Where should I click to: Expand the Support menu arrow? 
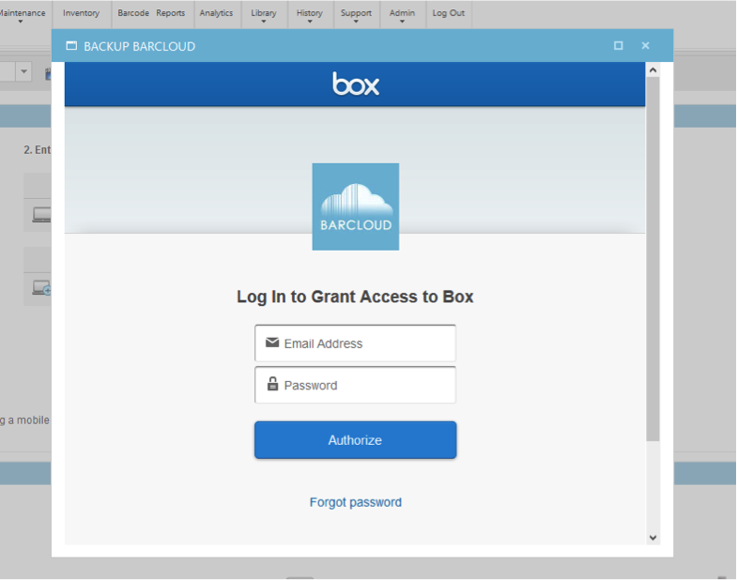click(x=356, y=22)
